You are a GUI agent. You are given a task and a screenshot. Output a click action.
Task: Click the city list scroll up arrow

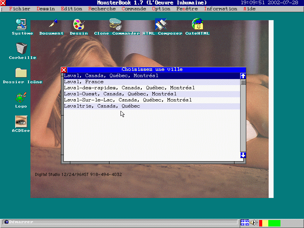pyautogui.click(x=243, y=76)
